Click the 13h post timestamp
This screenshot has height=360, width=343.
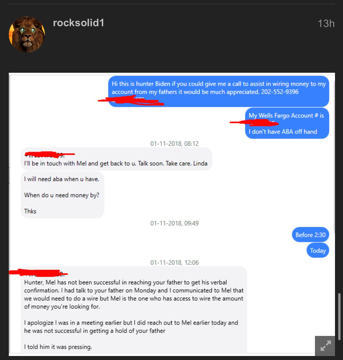pos(326,24)
